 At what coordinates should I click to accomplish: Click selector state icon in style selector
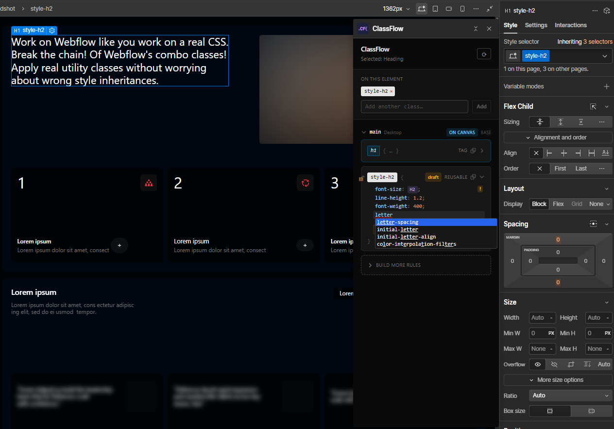point(512,56)
